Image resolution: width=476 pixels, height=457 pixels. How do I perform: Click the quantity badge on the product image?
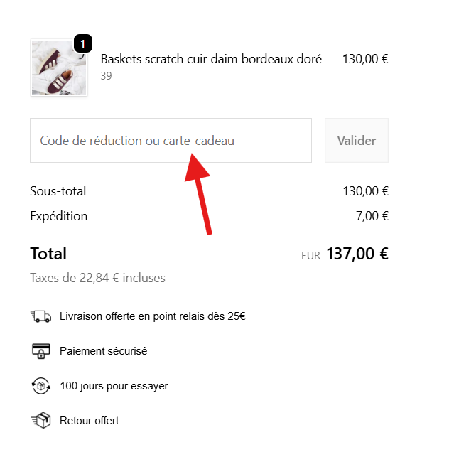point(82,44)
